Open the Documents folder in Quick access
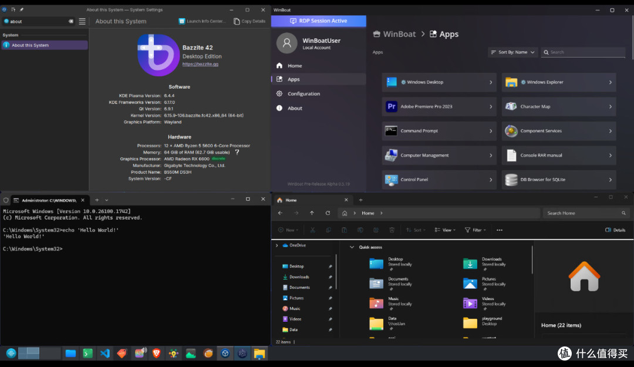The image size is (634, 367). coord(391,283)
